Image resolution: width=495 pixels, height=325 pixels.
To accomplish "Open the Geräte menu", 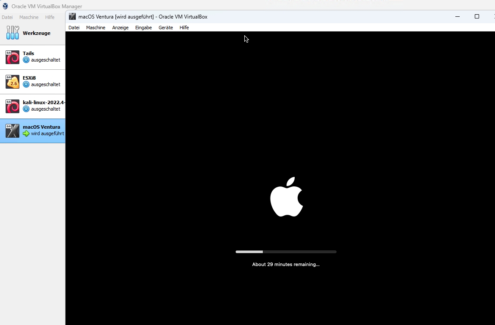I will click(x=166, y=28).
